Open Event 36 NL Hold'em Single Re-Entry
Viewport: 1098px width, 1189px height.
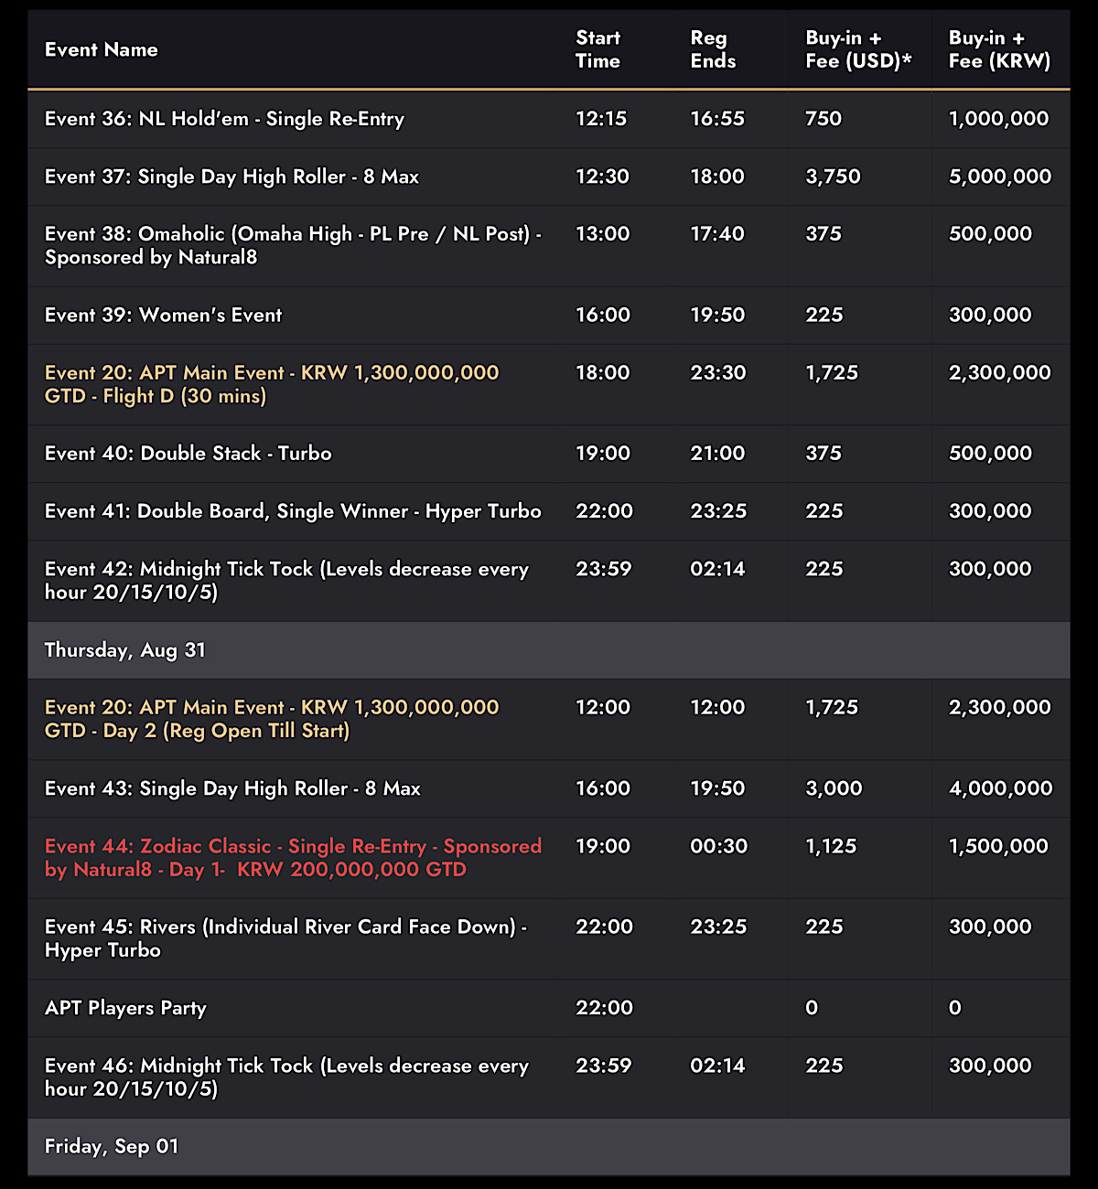pos(224,119)
